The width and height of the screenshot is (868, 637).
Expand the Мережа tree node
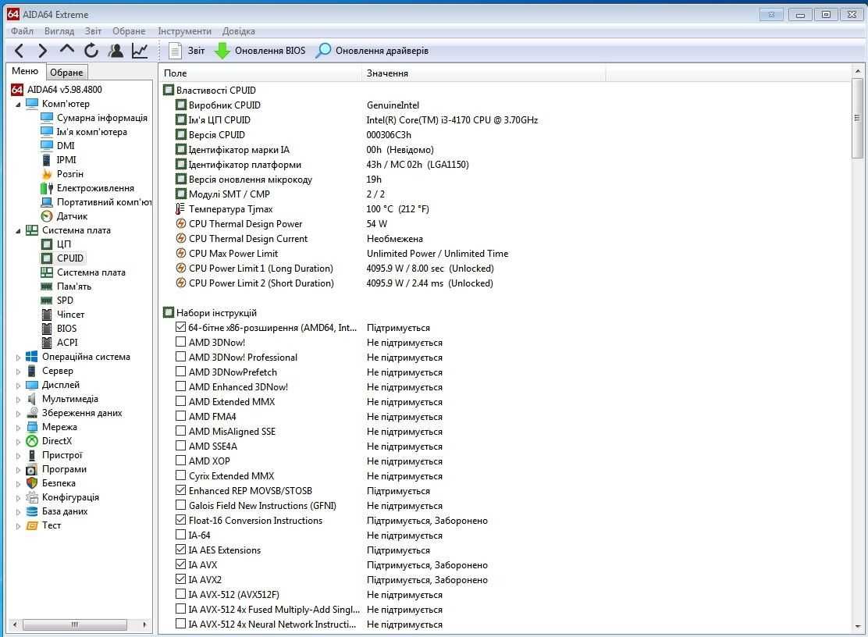point(18,428)
